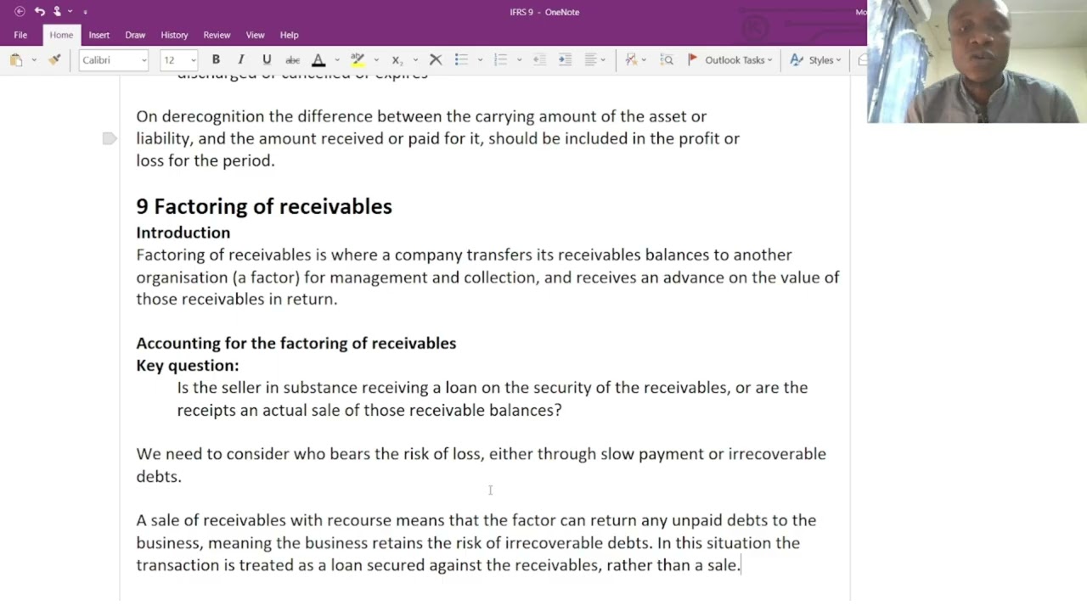Screen dimensions: 1087x611
Task: Apply the red font color
Action: click(318, 60)
